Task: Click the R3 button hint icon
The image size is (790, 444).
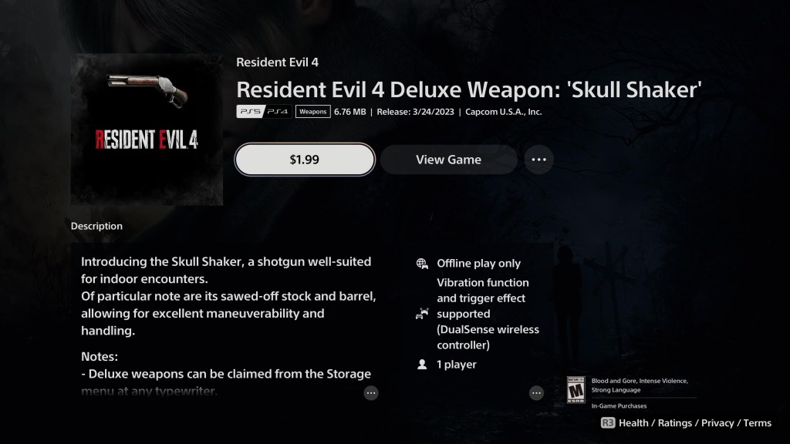Action: click(x=608, y=423)
